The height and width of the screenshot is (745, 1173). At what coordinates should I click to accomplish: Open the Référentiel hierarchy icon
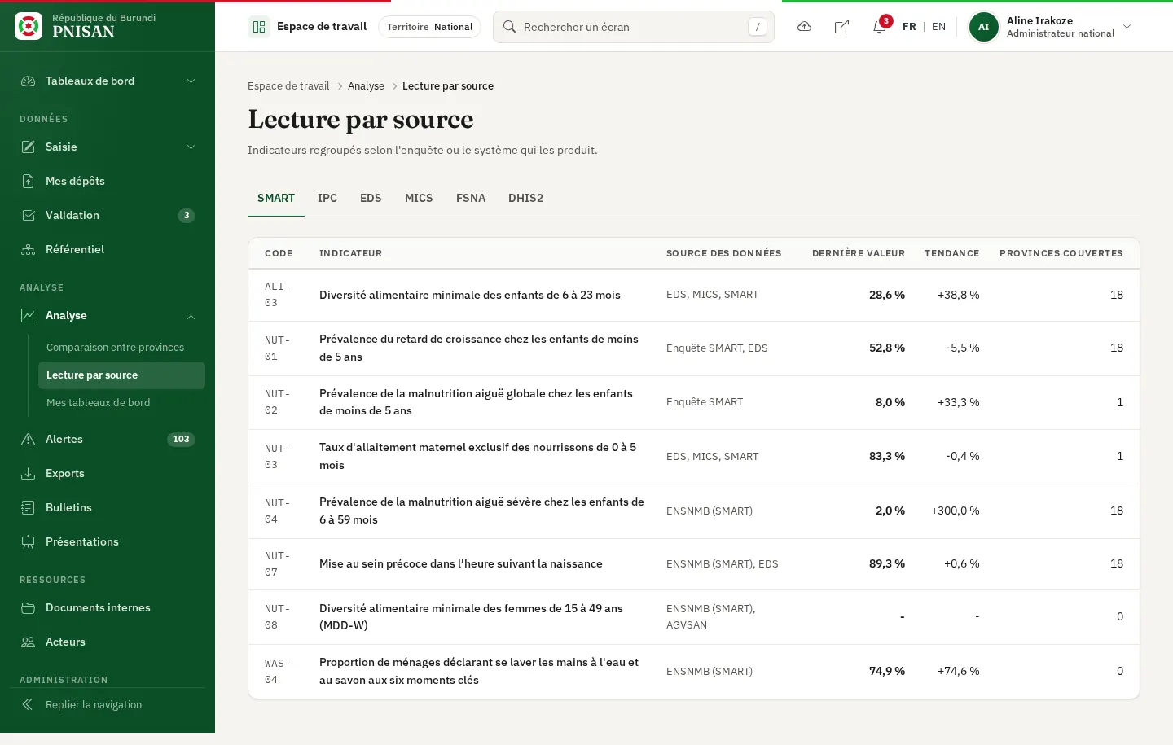(x=29, y=249)
